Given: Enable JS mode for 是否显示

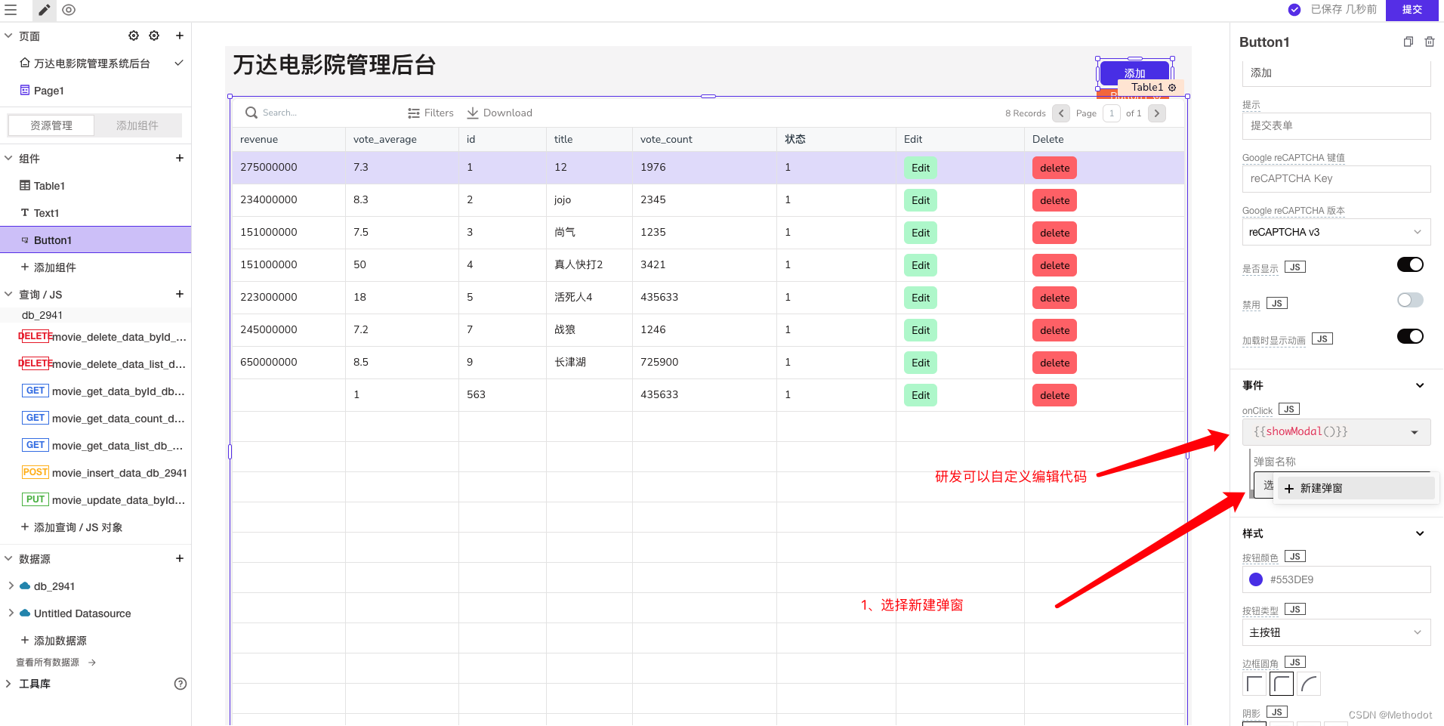Looking at the screenshot, I should pos(1295,267).
